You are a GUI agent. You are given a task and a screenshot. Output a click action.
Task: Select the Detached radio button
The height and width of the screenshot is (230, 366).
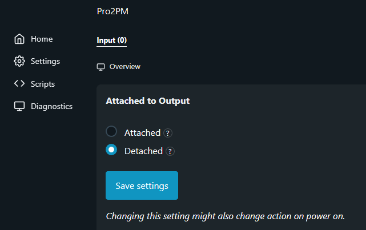pyautogui.click(x=111, y=150)
